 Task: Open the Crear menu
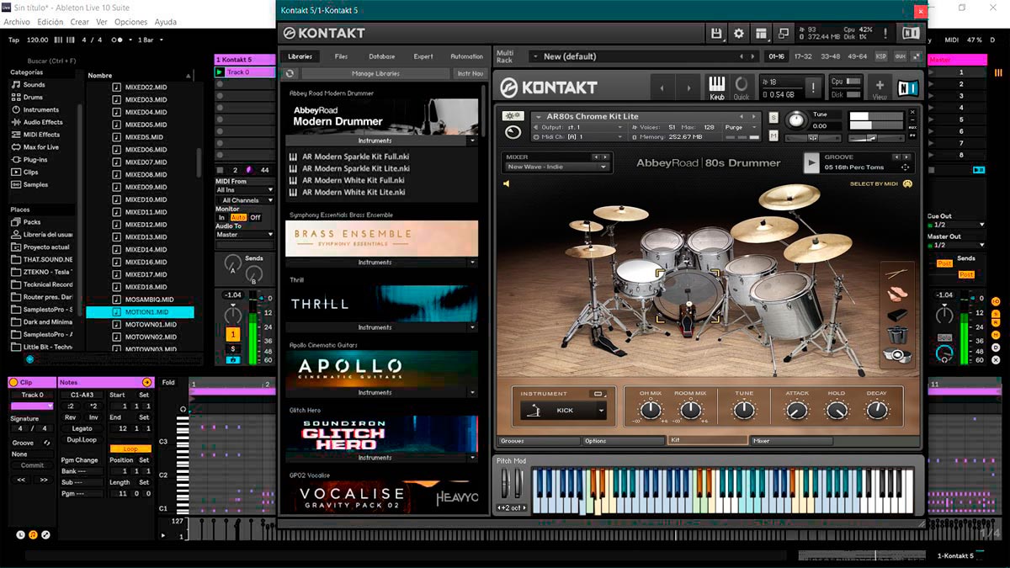(x=80, y=22)
